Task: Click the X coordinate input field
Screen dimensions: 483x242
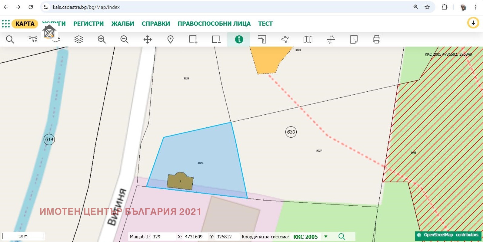Action: point(194,237)
